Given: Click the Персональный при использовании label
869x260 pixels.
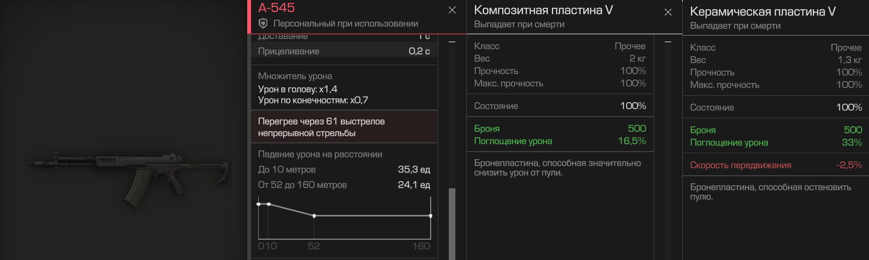Looking at the screenshot, I should tap(346, 24).
